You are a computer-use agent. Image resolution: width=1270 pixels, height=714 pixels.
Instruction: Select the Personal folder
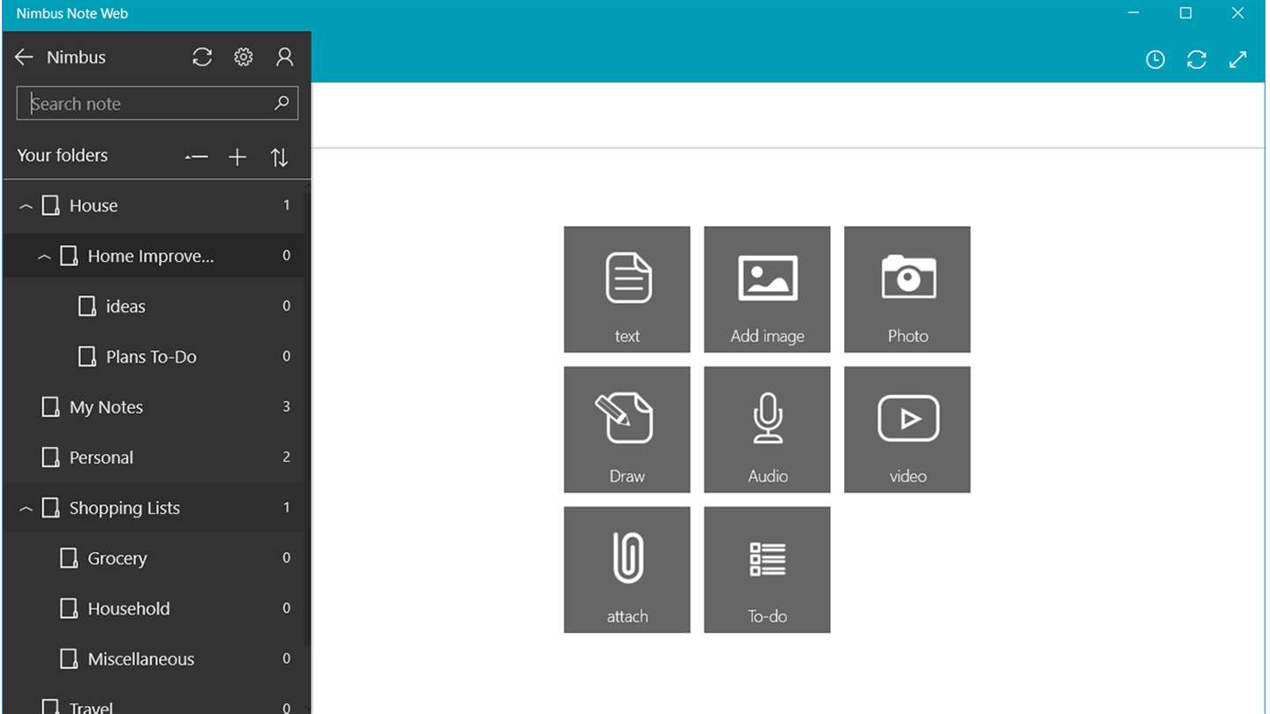pos(153,457)
